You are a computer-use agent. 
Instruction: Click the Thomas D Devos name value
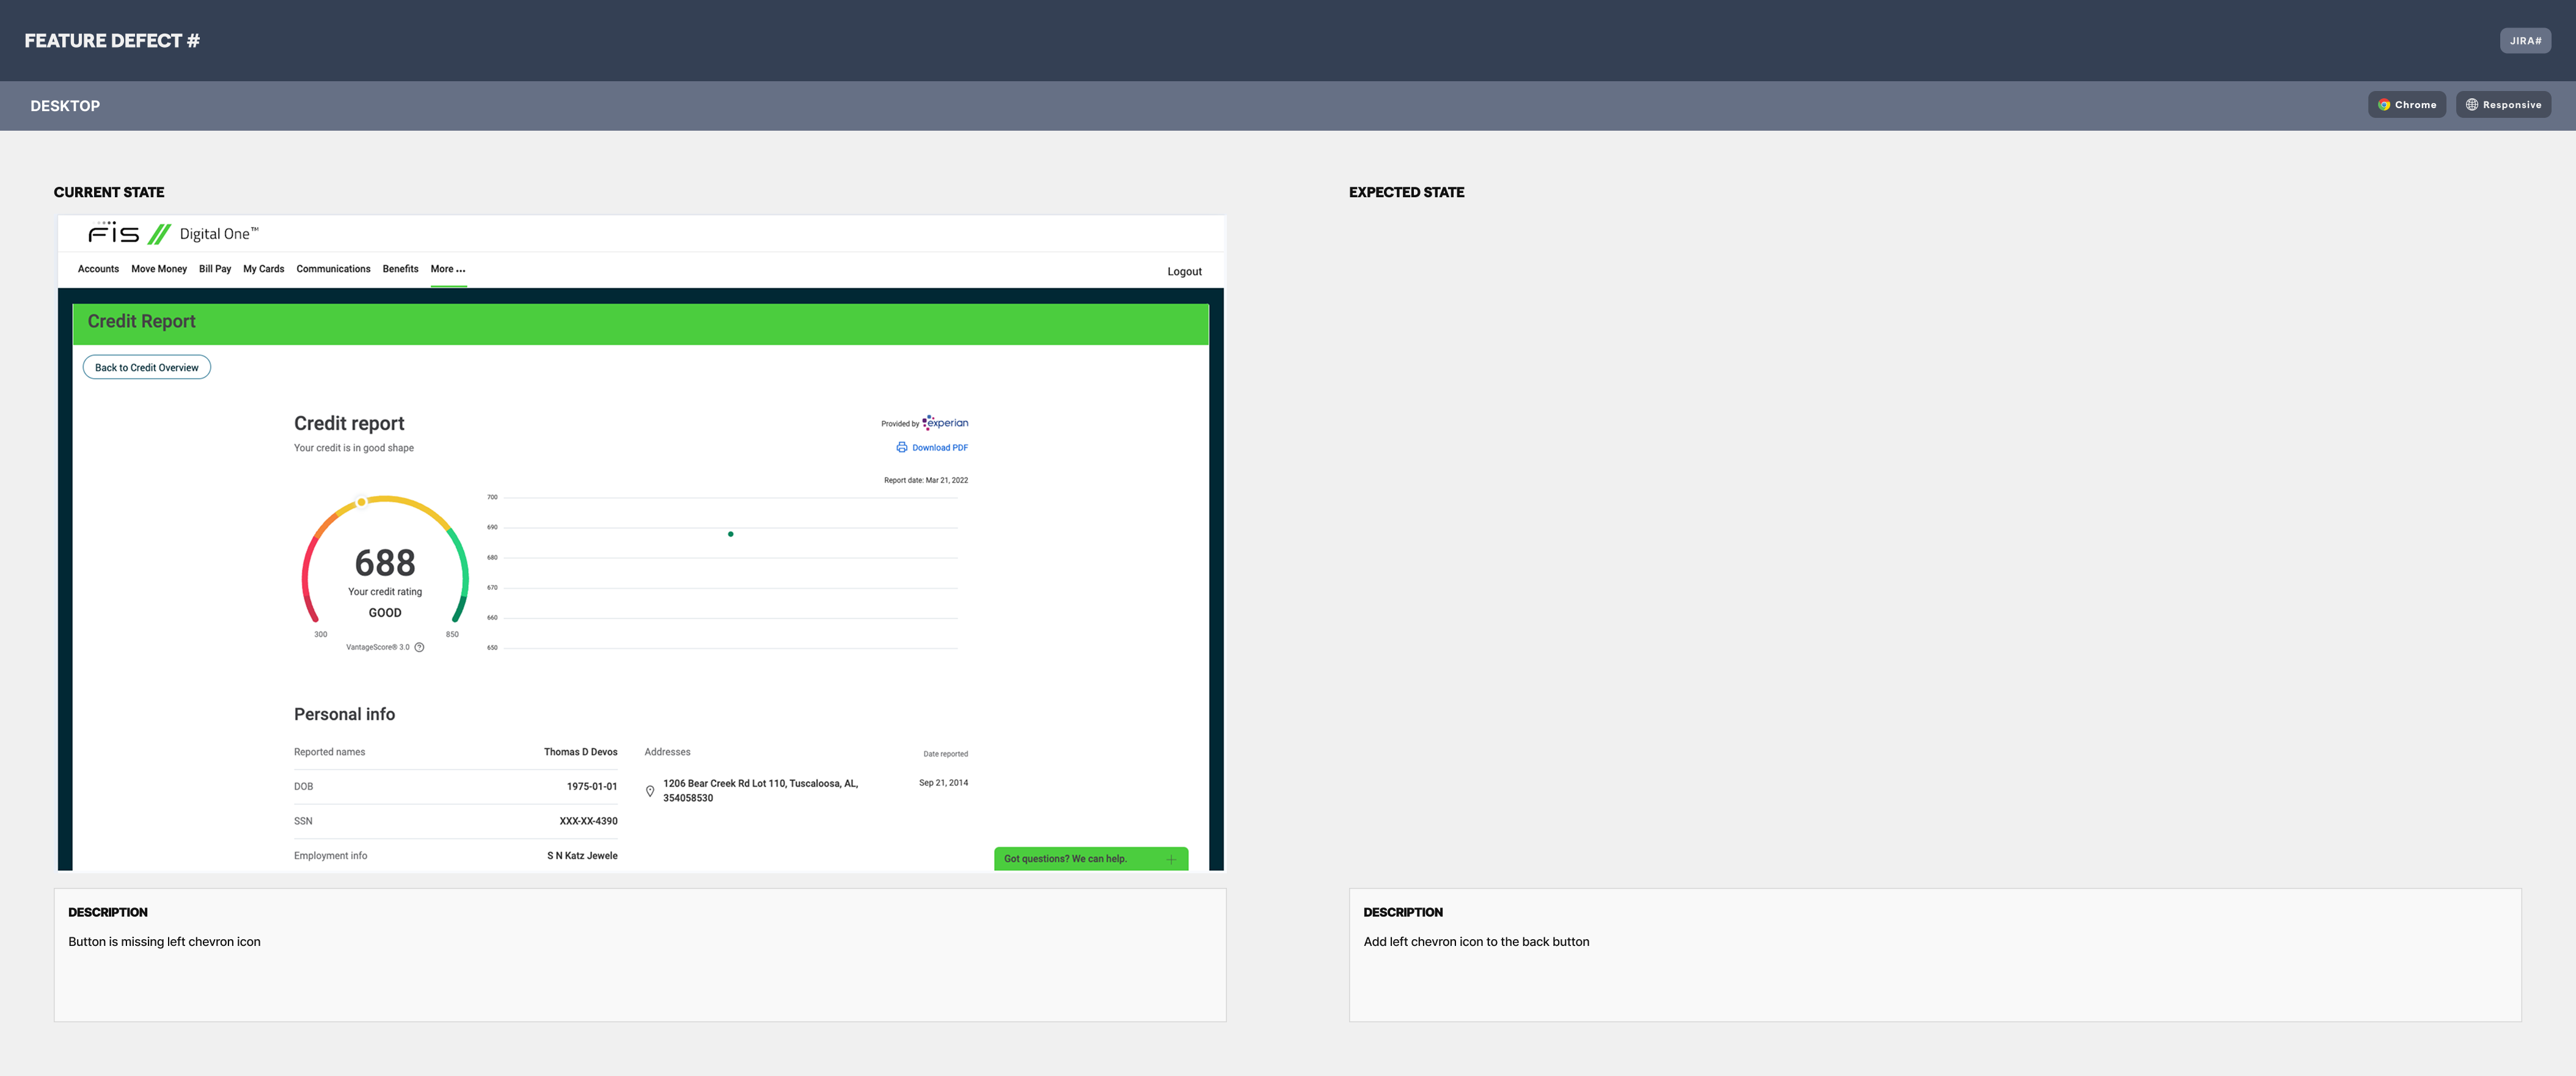pos(581,752)
